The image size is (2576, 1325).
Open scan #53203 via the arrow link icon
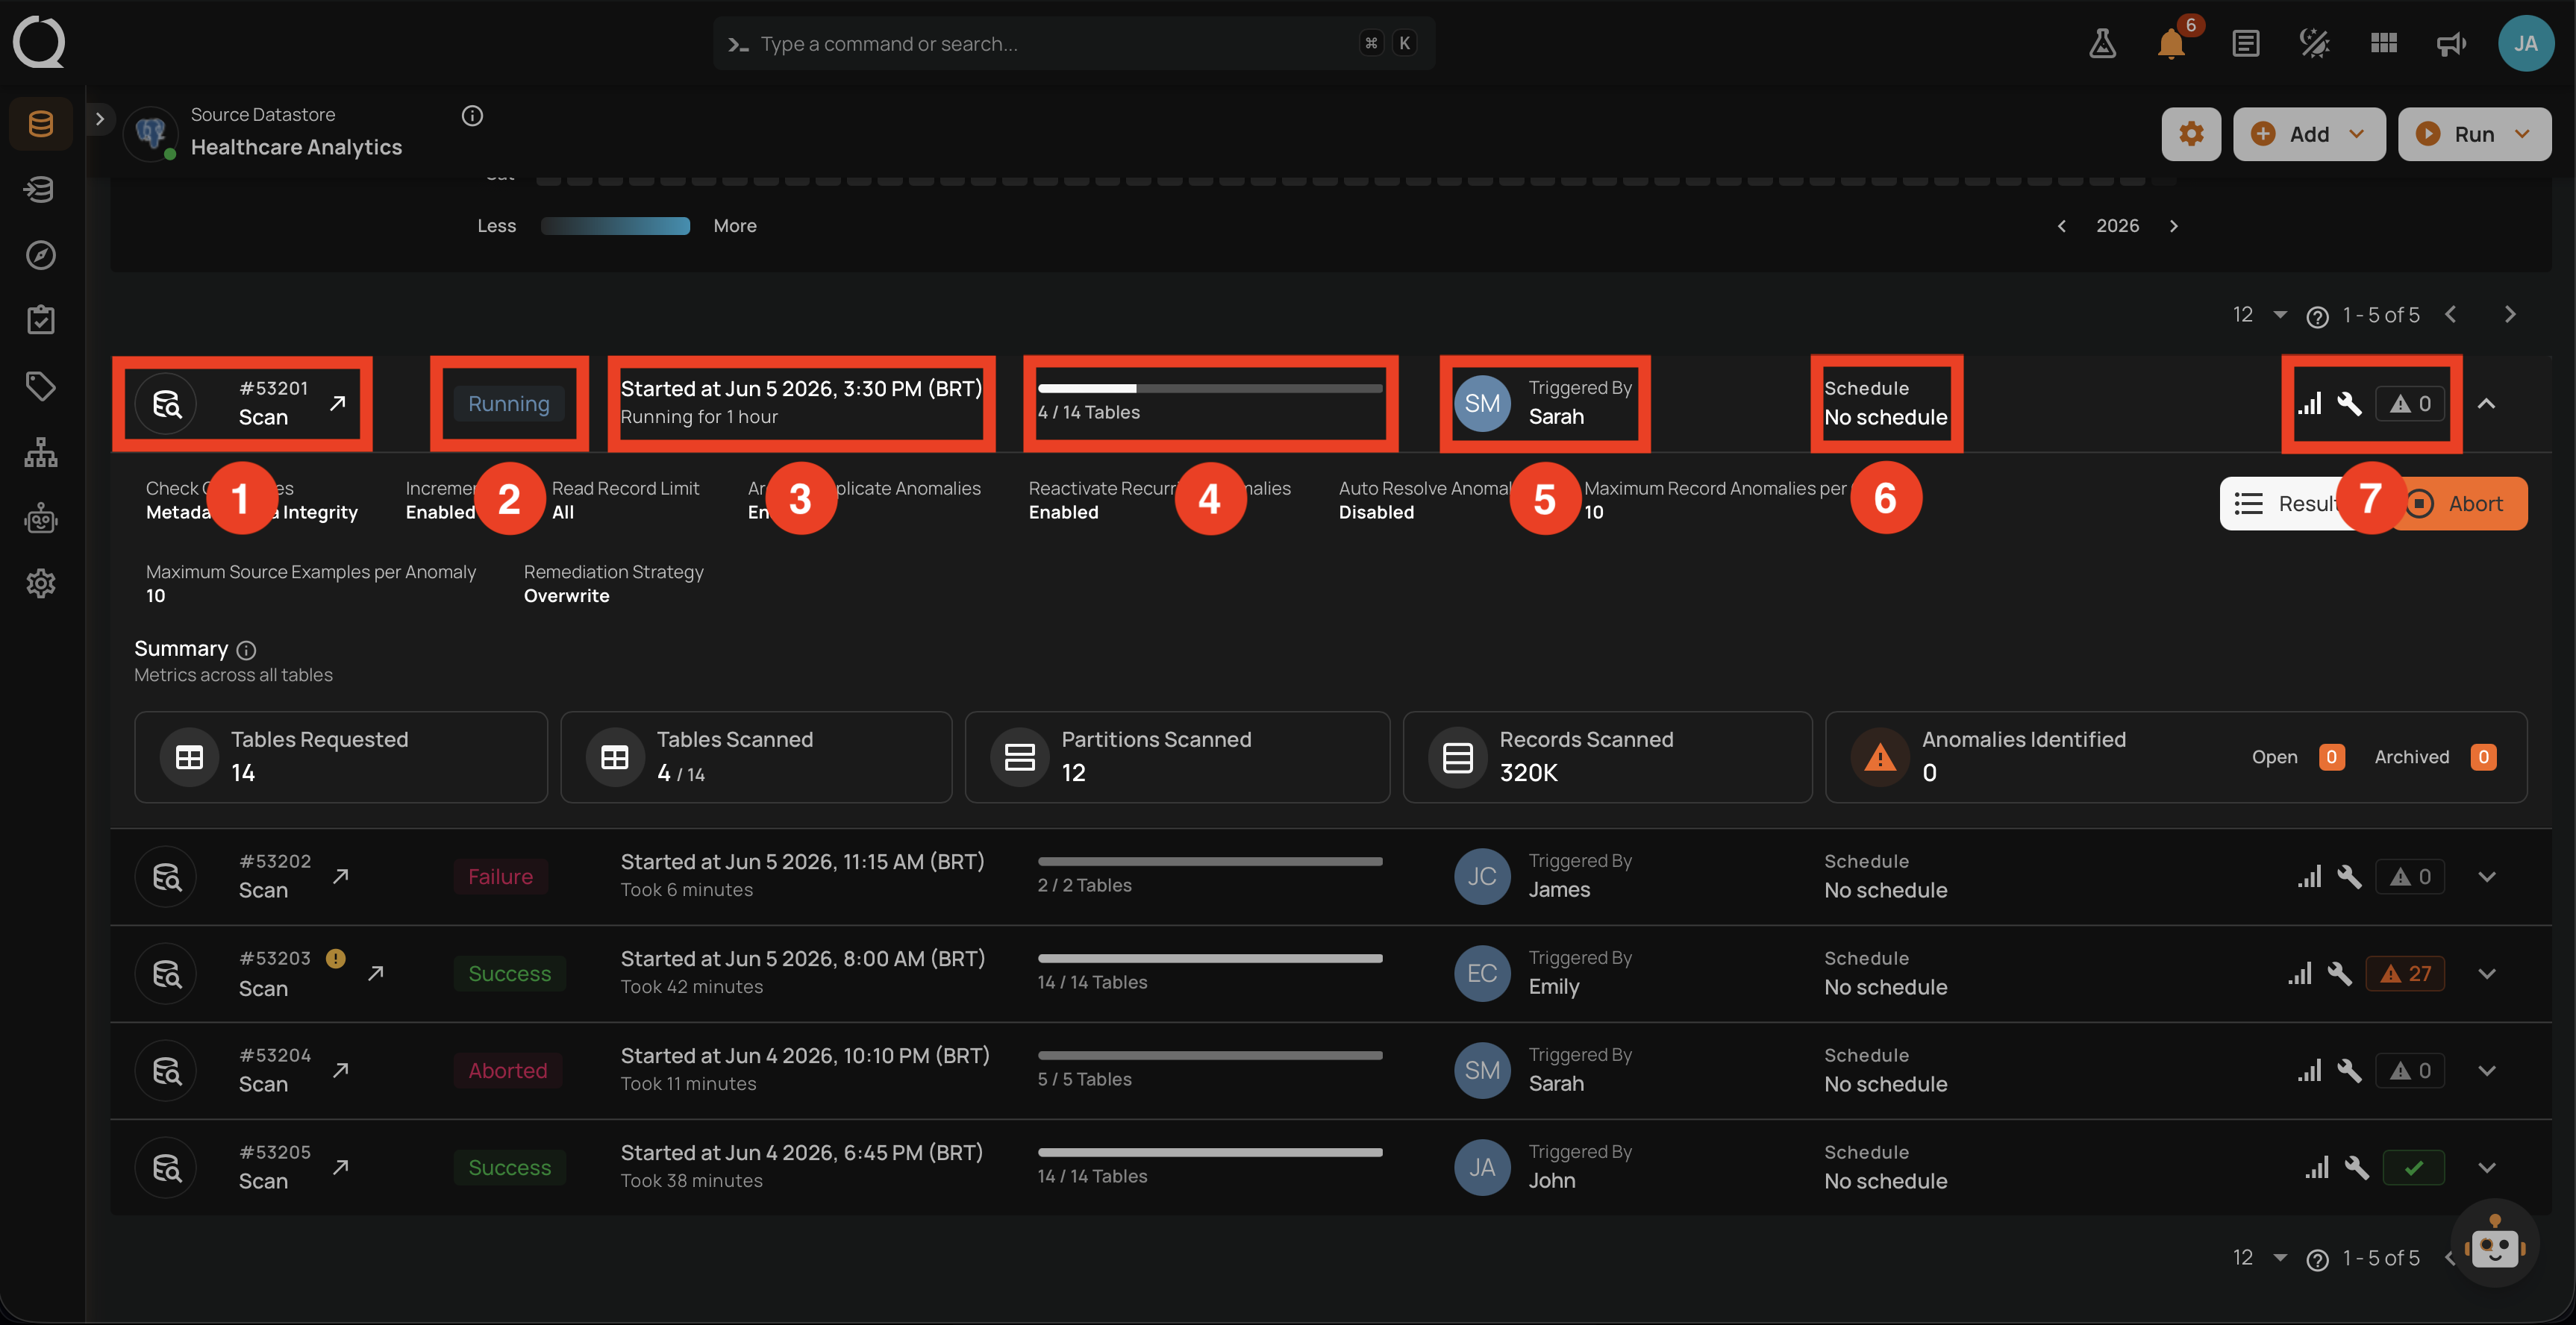(376, 973)
